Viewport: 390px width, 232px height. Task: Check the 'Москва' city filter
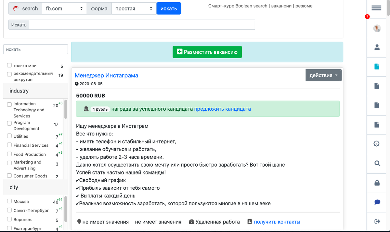[x=9, y=201]
